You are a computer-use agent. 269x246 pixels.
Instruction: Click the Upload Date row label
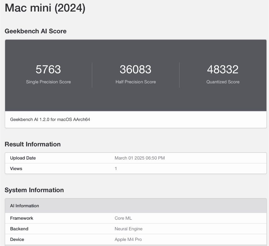[23, 158]
